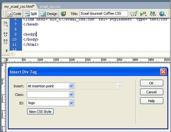Select the my_scaal_css.html tab
Screen dimensions: 171x132
19,7
